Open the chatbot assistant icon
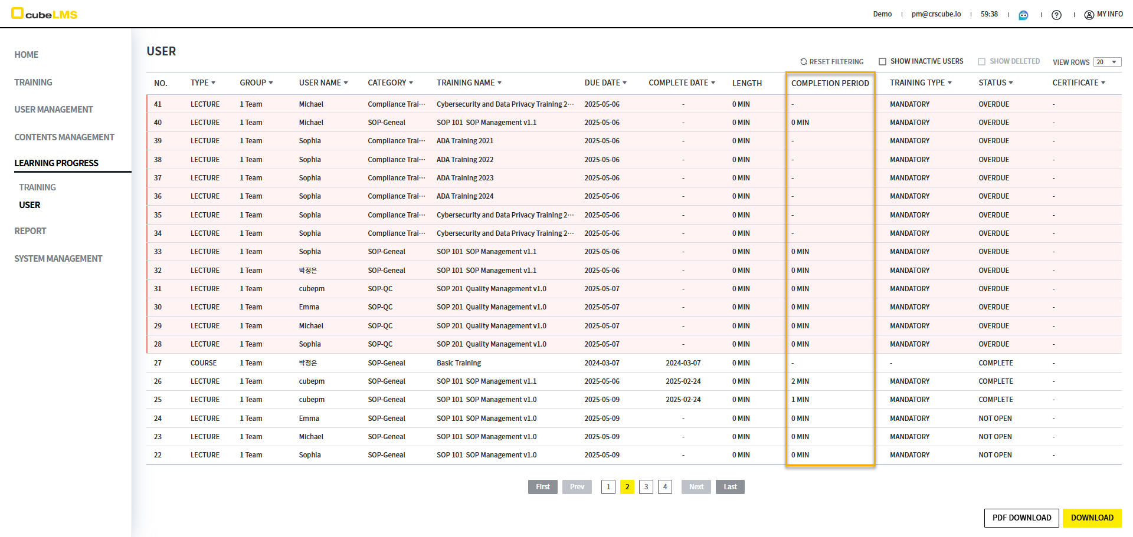 click(x=1023, y=15)
